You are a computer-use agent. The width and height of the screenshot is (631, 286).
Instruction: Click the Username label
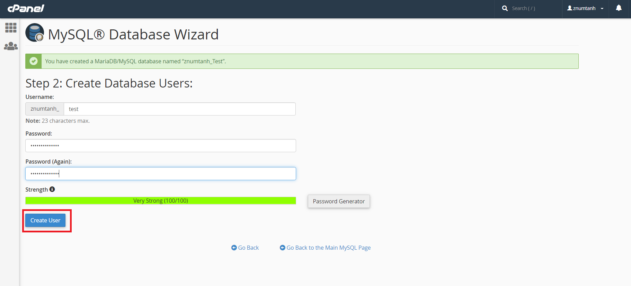tap(40, 97)
